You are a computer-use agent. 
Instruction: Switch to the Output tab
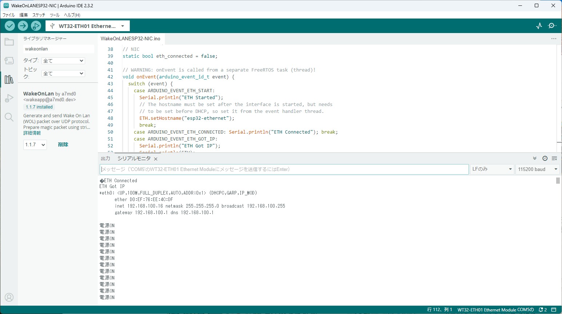pyautogui.click(x=105, y=159)
